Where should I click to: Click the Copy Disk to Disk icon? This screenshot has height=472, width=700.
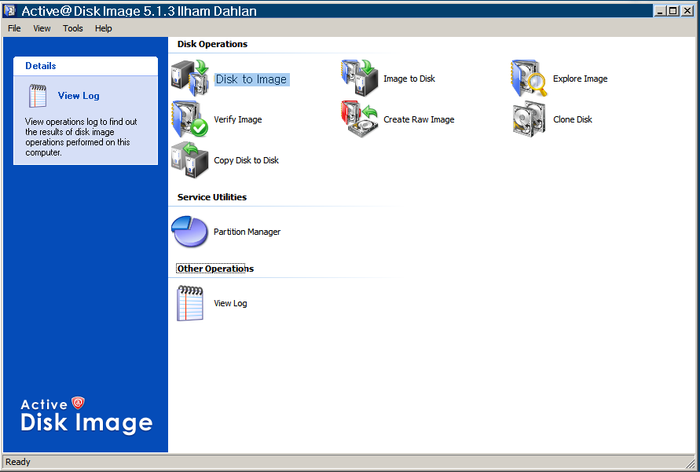(x=190, y=159)
